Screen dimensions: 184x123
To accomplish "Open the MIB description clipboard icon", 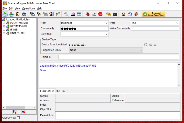I will pos(18,14).
